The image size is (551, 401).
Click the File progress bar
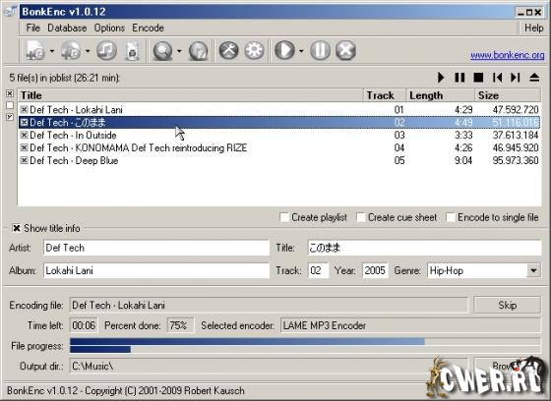[305, 341]
